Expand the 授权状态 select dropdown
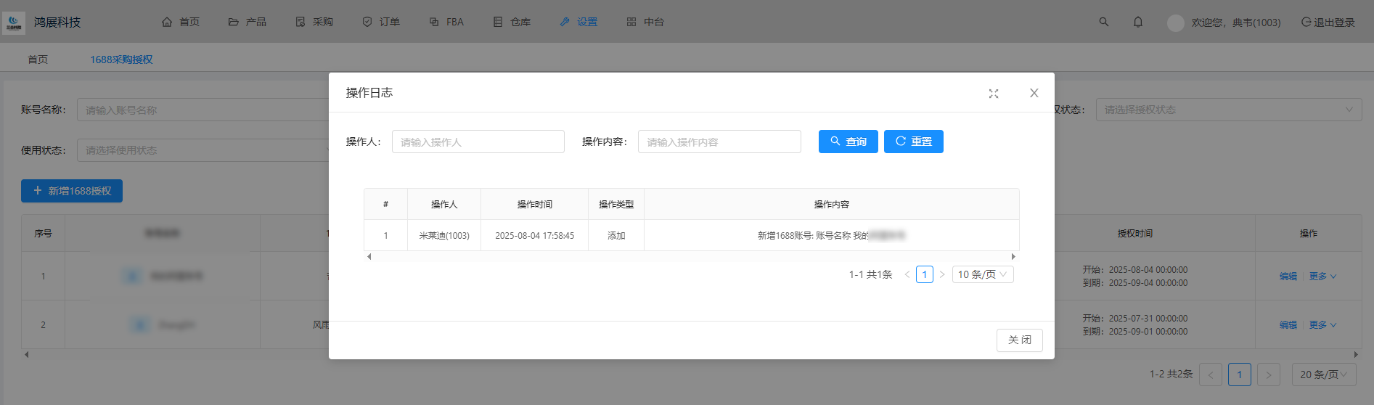This screenshot has width=1374, height=405. pos(1228,110)
